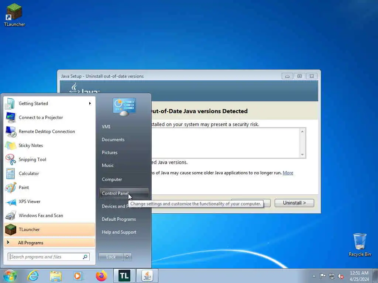Click the Snipping Tool text entry
Screen dimensions: 378x283
[x=32, y=160]
